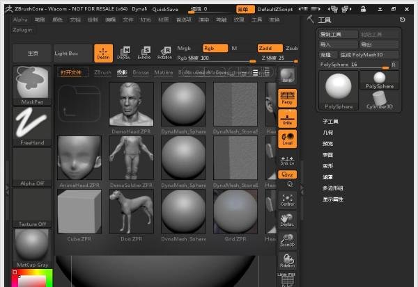Screen dimensions: 418x287
Task: Click the lock icon in title bar
Action: point(363,9)
